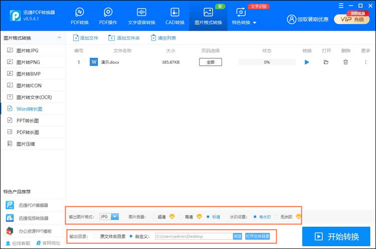Select PPT转长图 in sidebar
Viewport: 376px width, 249px height.
click(33, 120)
